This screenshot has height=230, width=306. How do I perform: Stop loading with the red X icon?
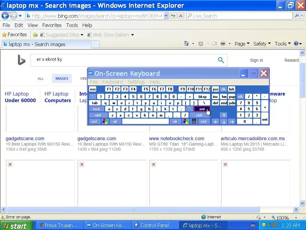pyautogui.click(x=181, y=16)
